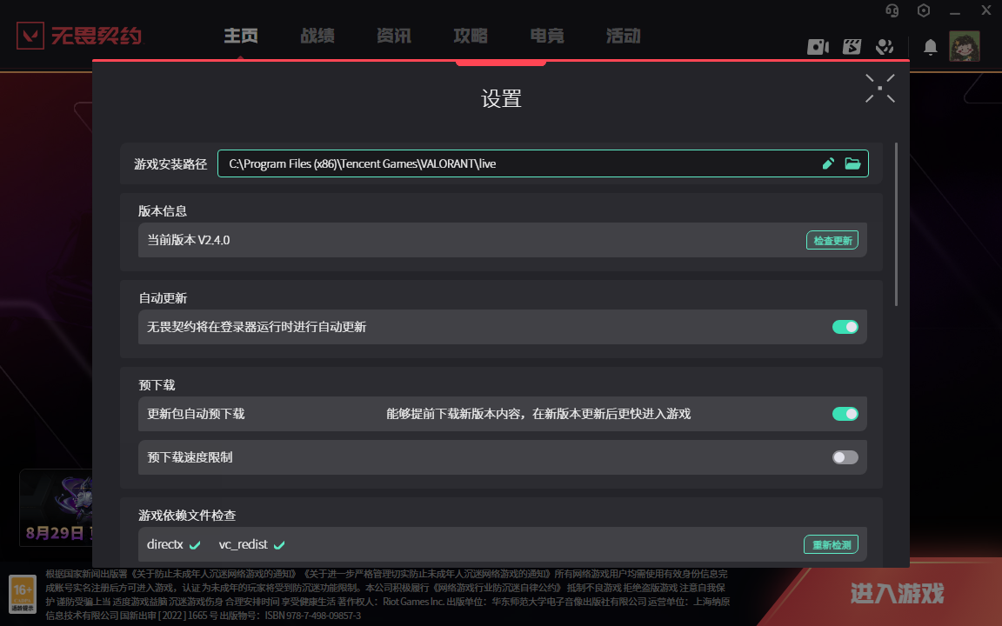Open the video camera recording icon
Viewport: 1002px width, 626px height.
tap(818, 47)
